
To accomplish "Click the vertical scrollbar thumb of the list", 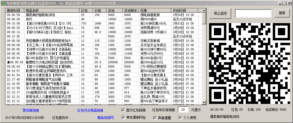I will coord(204,18).
